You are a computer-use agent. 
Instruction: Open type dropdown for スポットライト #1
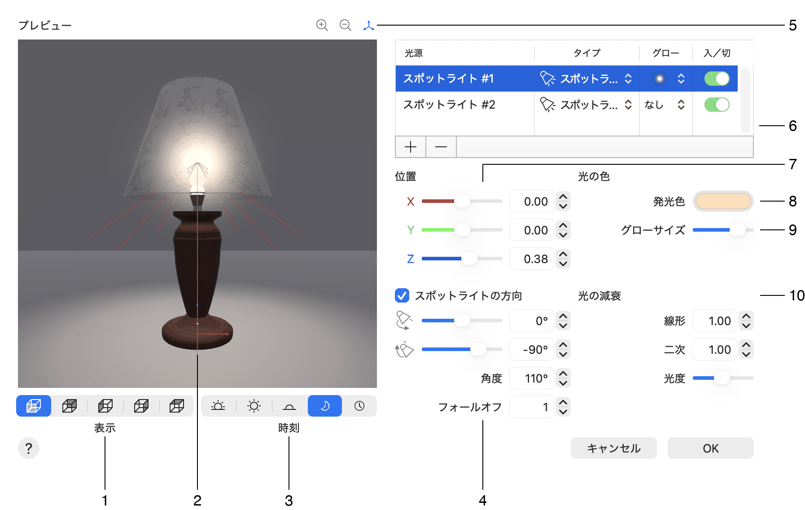point(586,79)
